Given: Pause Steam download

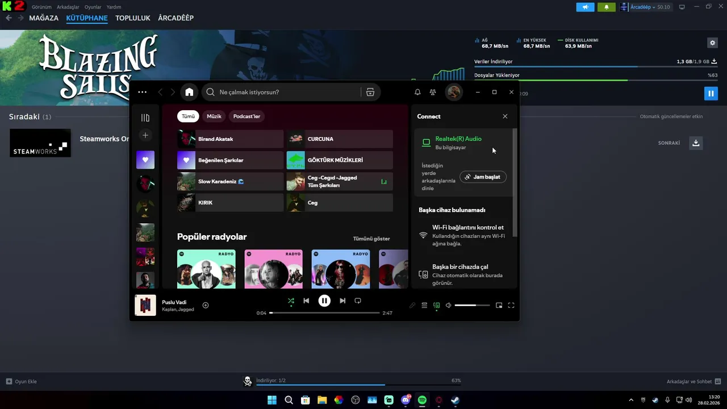Looking at the screenshot, I should point(711,93).
